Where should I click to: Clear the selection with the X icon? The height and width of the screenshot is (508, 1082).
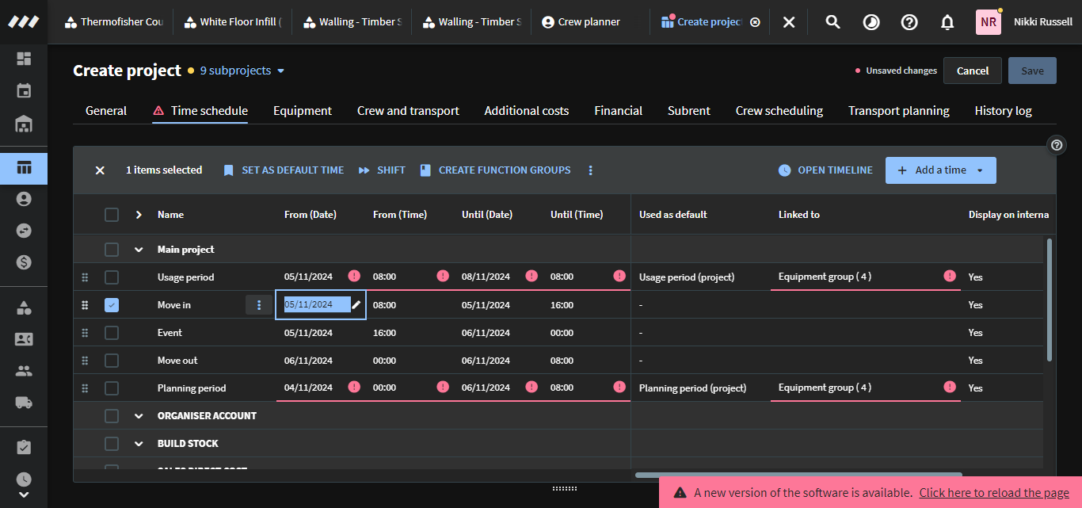100,170
